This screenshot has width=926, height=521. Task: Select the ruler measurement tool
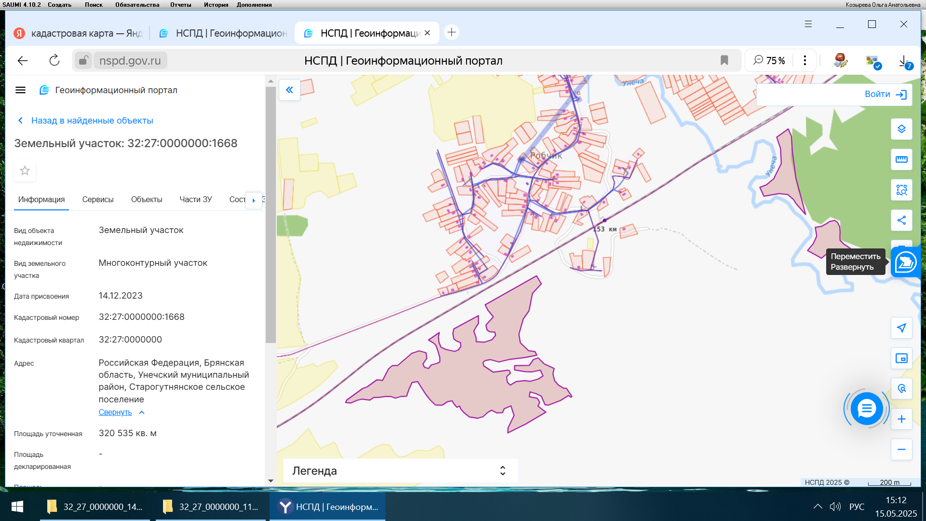click(901, 160)
